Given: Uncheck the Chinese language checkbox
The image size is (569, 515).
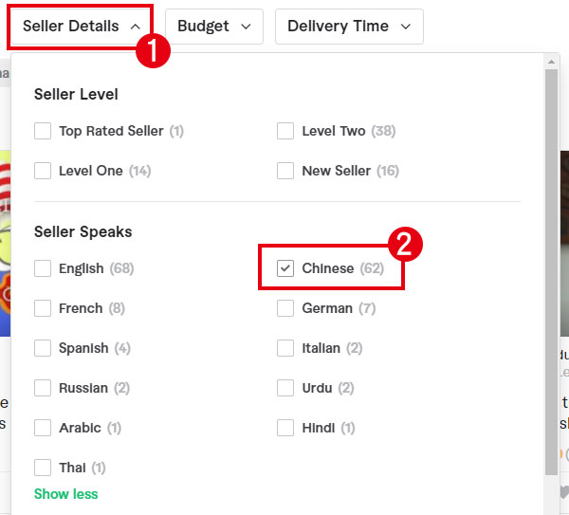Looking at the screenshot, I should point(285,268).
